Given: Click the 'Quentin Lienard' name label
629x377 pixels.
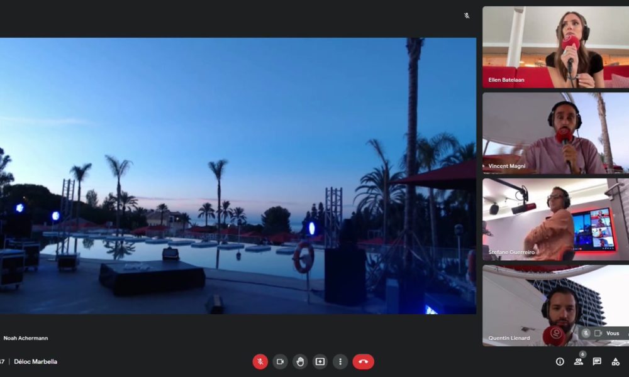Looking at the screenshot, I should pos(509,338).
